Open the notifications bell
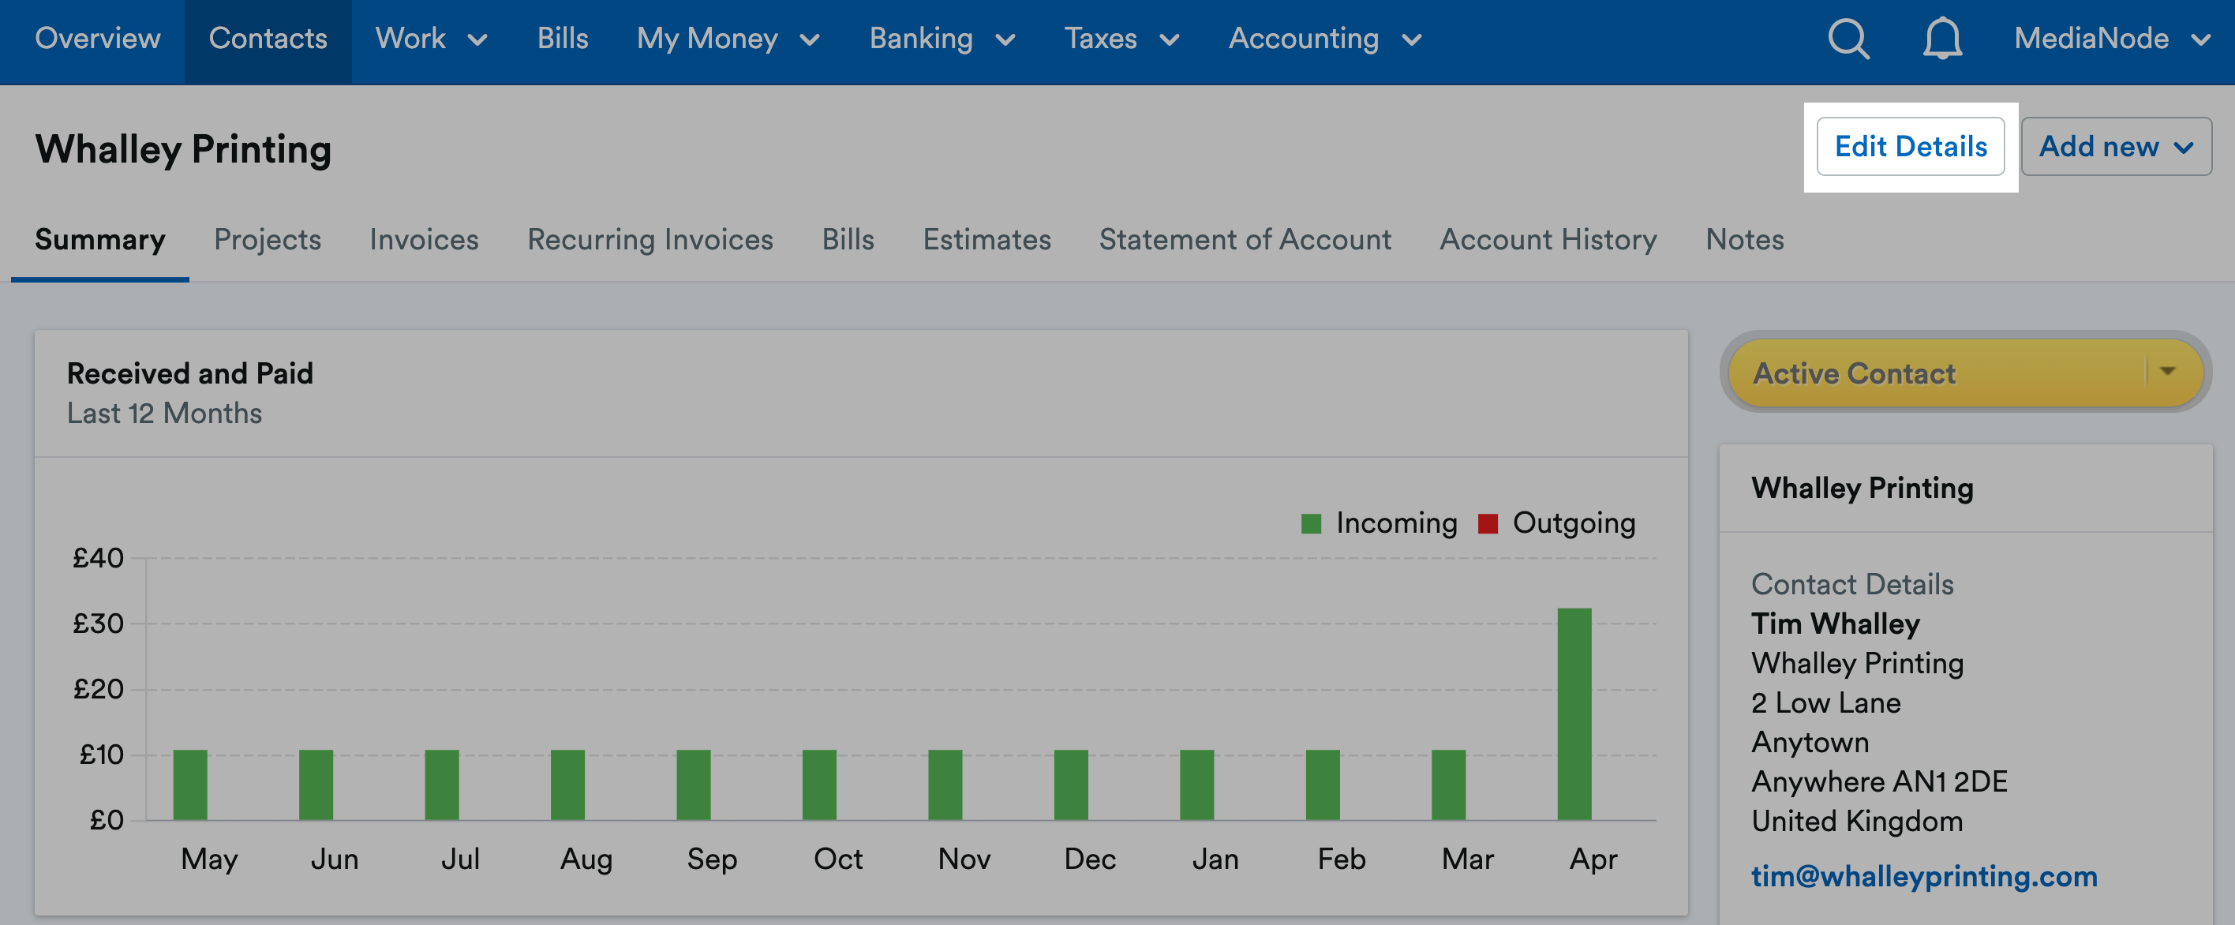Screen dimensions: 2235x925 [x=1943, y=39]
